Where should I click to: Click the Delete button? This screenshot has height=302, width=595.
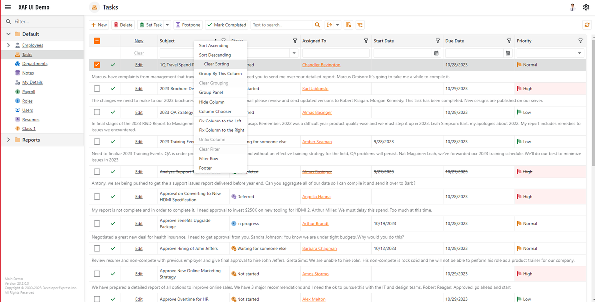tap(123, 25)
